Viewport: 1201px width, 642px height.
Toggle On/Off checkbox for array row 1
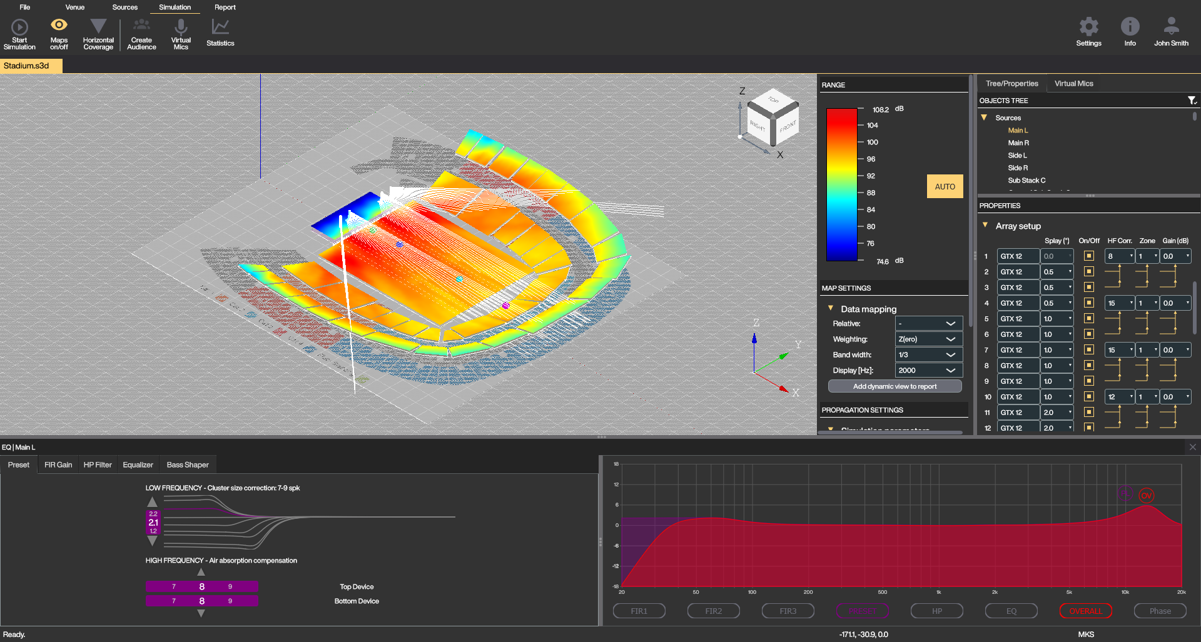(1089, 256)
